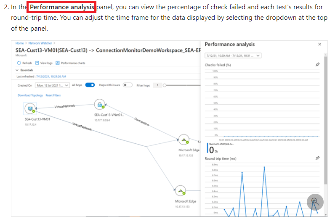Click the 10.17.13.0/24 subnet text
The image size is (335, 224).
click(102, 120)
